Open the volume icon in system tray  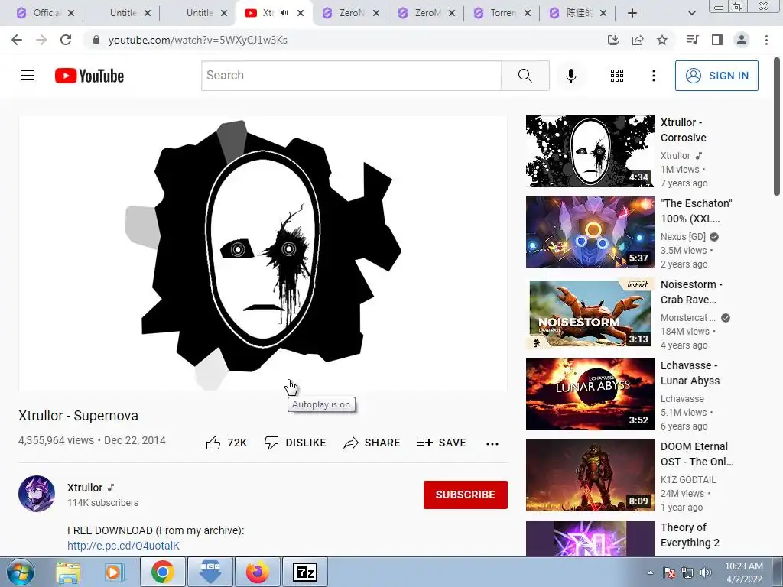coord(705,572)
